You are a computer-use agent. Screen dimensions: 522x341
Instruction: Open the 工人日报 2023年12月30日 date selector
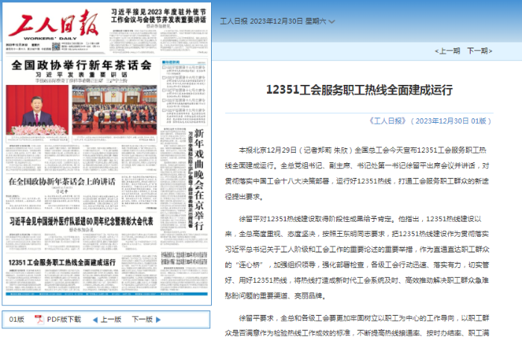(x=273, y=22)
